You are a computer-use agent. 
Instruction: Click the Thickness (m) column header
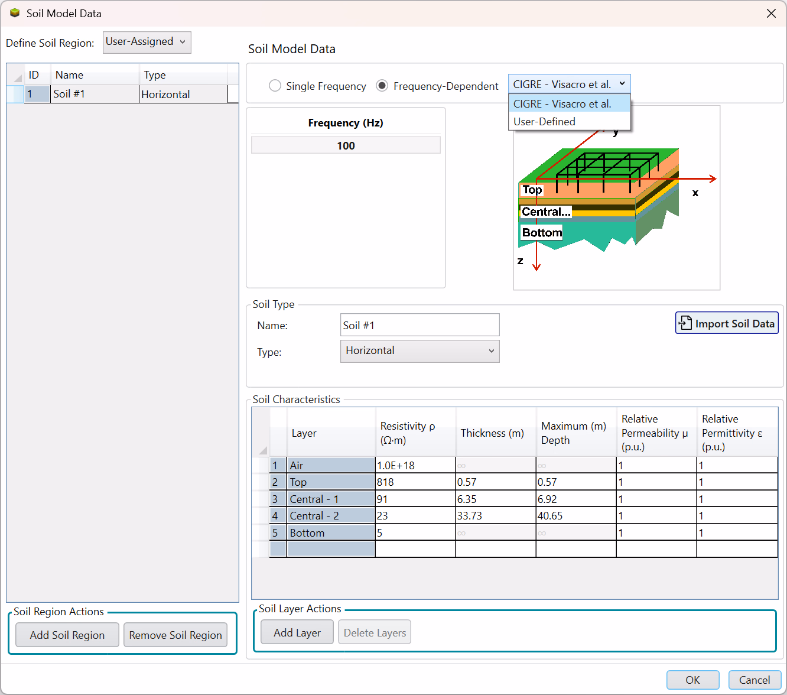tap(496, 433)
